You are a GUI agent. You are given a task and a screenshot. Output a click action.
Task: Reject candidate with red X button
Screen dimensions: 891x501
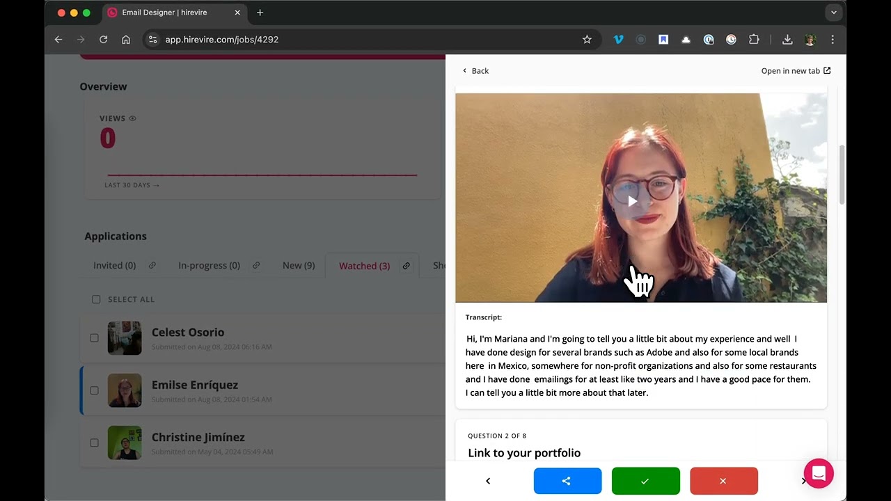tap(723, 481)
